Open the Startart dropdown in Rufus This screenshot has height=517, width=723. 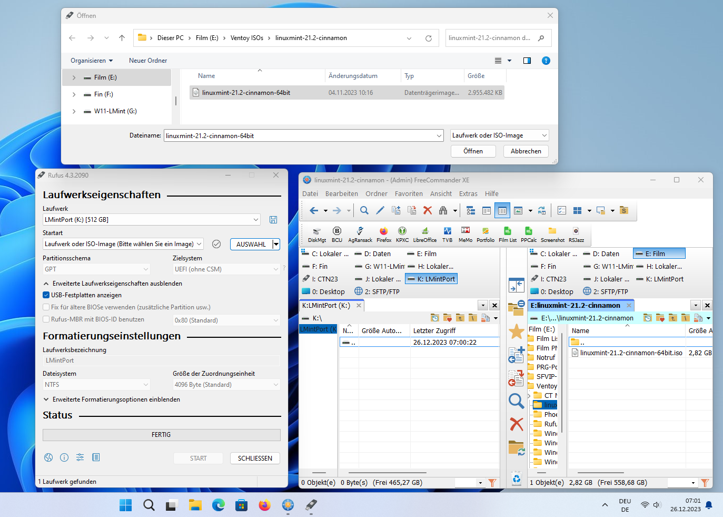pyautogui.click(x=123, y=244)
